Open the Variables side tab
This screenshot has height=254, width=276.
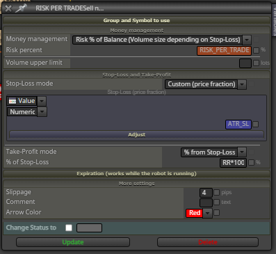coord(274,19)
